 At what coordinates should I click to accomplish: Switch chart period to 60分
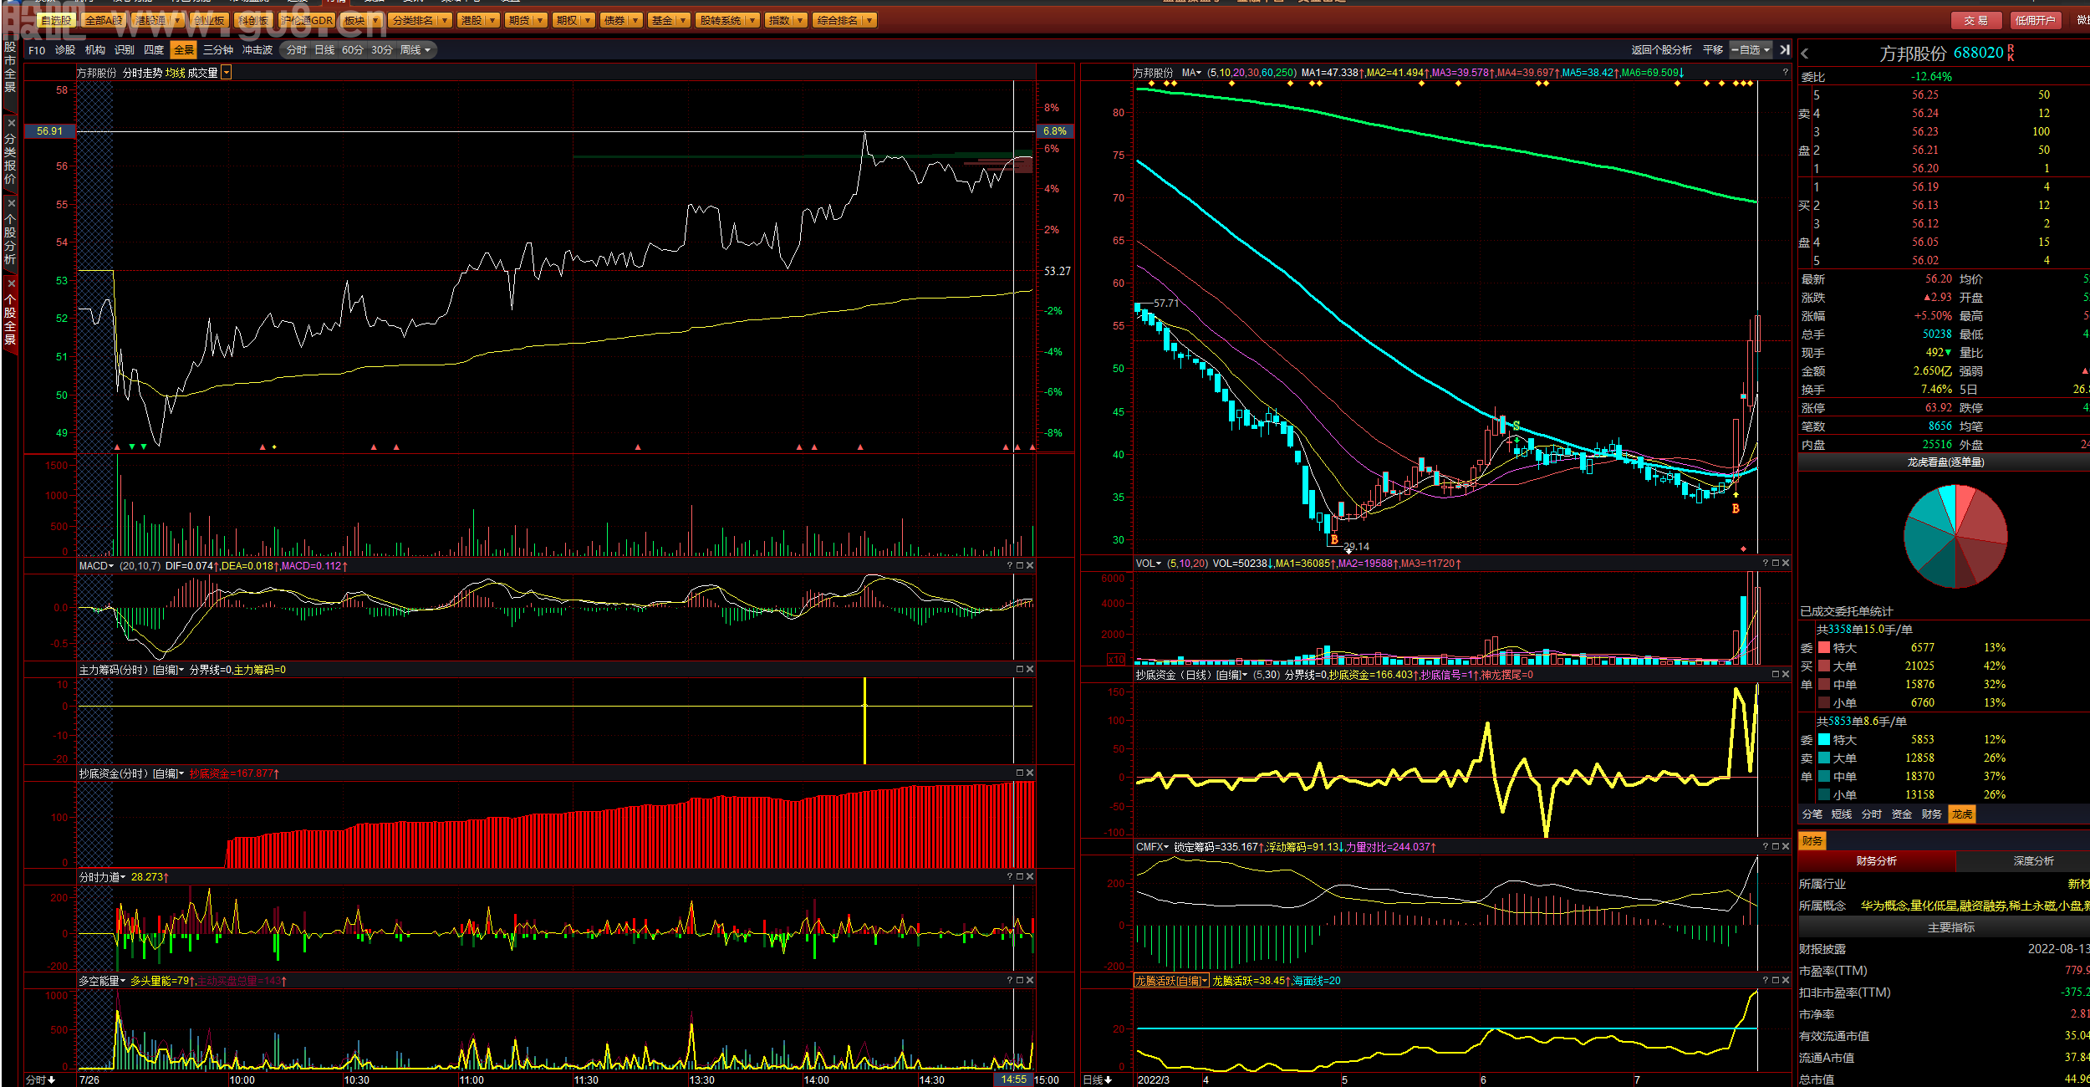353,50
